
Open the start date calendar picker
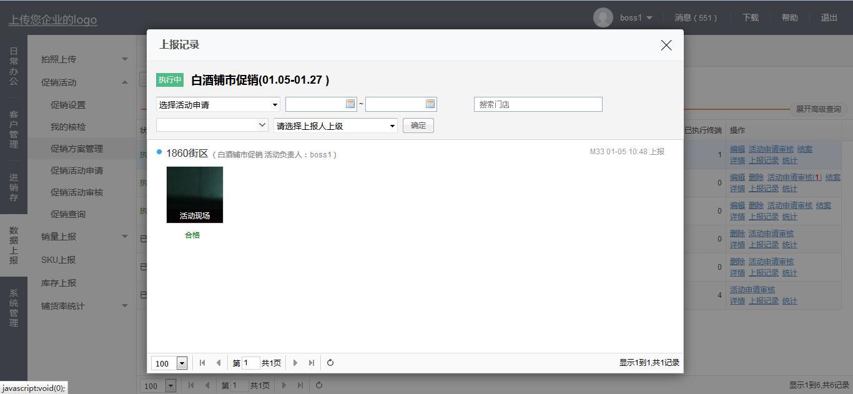coord(350,104)
